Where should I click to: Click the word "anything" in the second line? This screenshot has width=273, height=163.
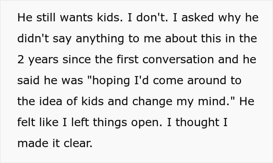pos(100,39)
